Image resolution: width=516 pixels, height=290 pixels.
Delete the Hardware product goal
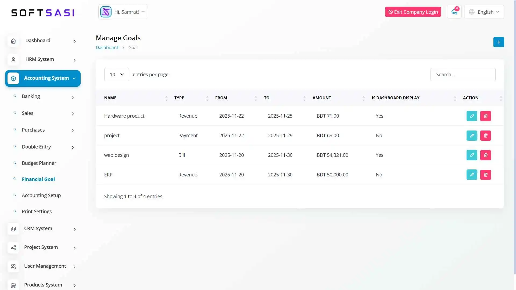(x=485, y=116)
